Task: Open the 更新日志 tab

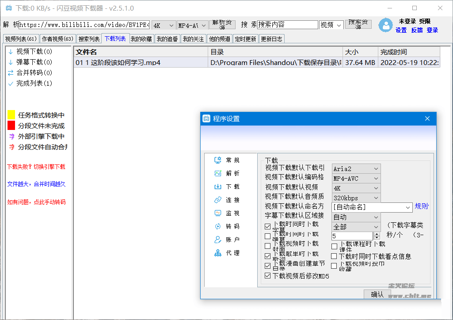Action: (x=271, y=39)
